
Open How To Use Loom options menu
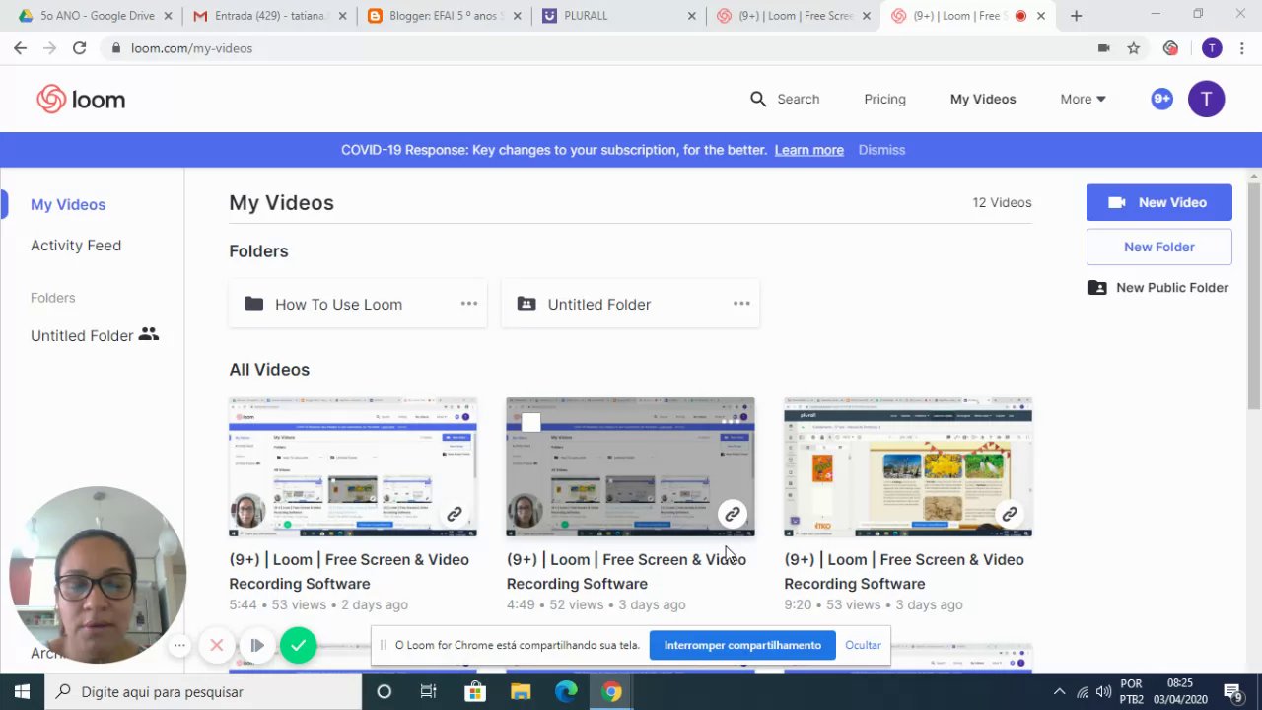point(469,304)
